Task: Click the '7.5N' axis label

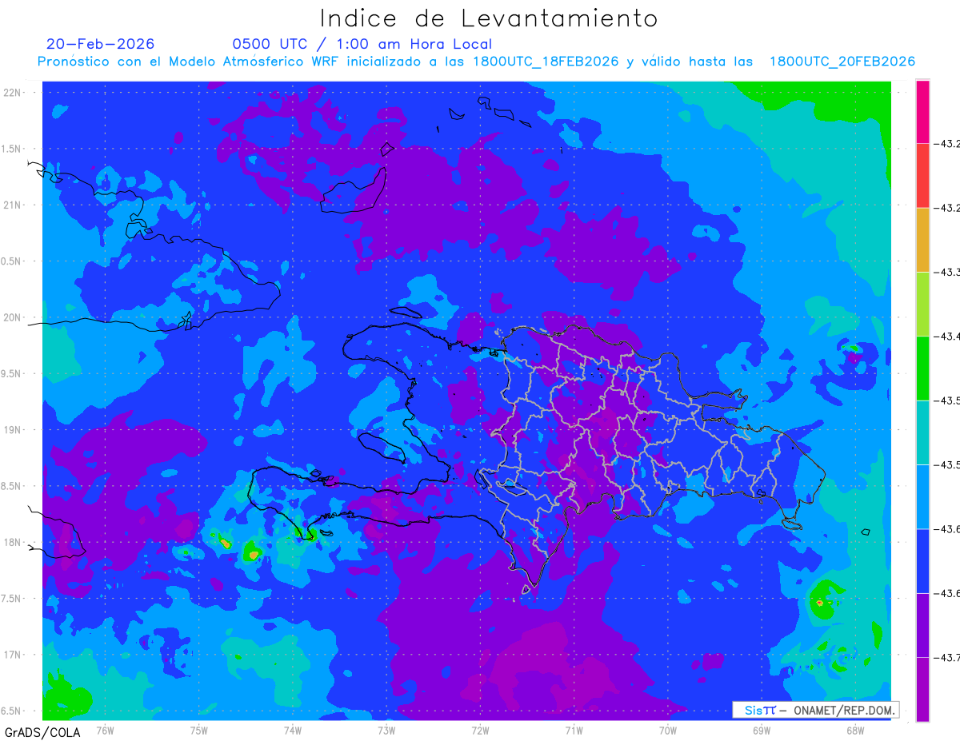Action: click(x=13, y=599)
